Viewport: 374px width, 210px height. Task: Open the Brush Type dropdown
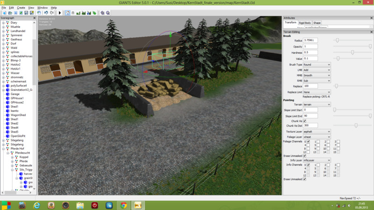pyautogui.click(x=316, y=64)
